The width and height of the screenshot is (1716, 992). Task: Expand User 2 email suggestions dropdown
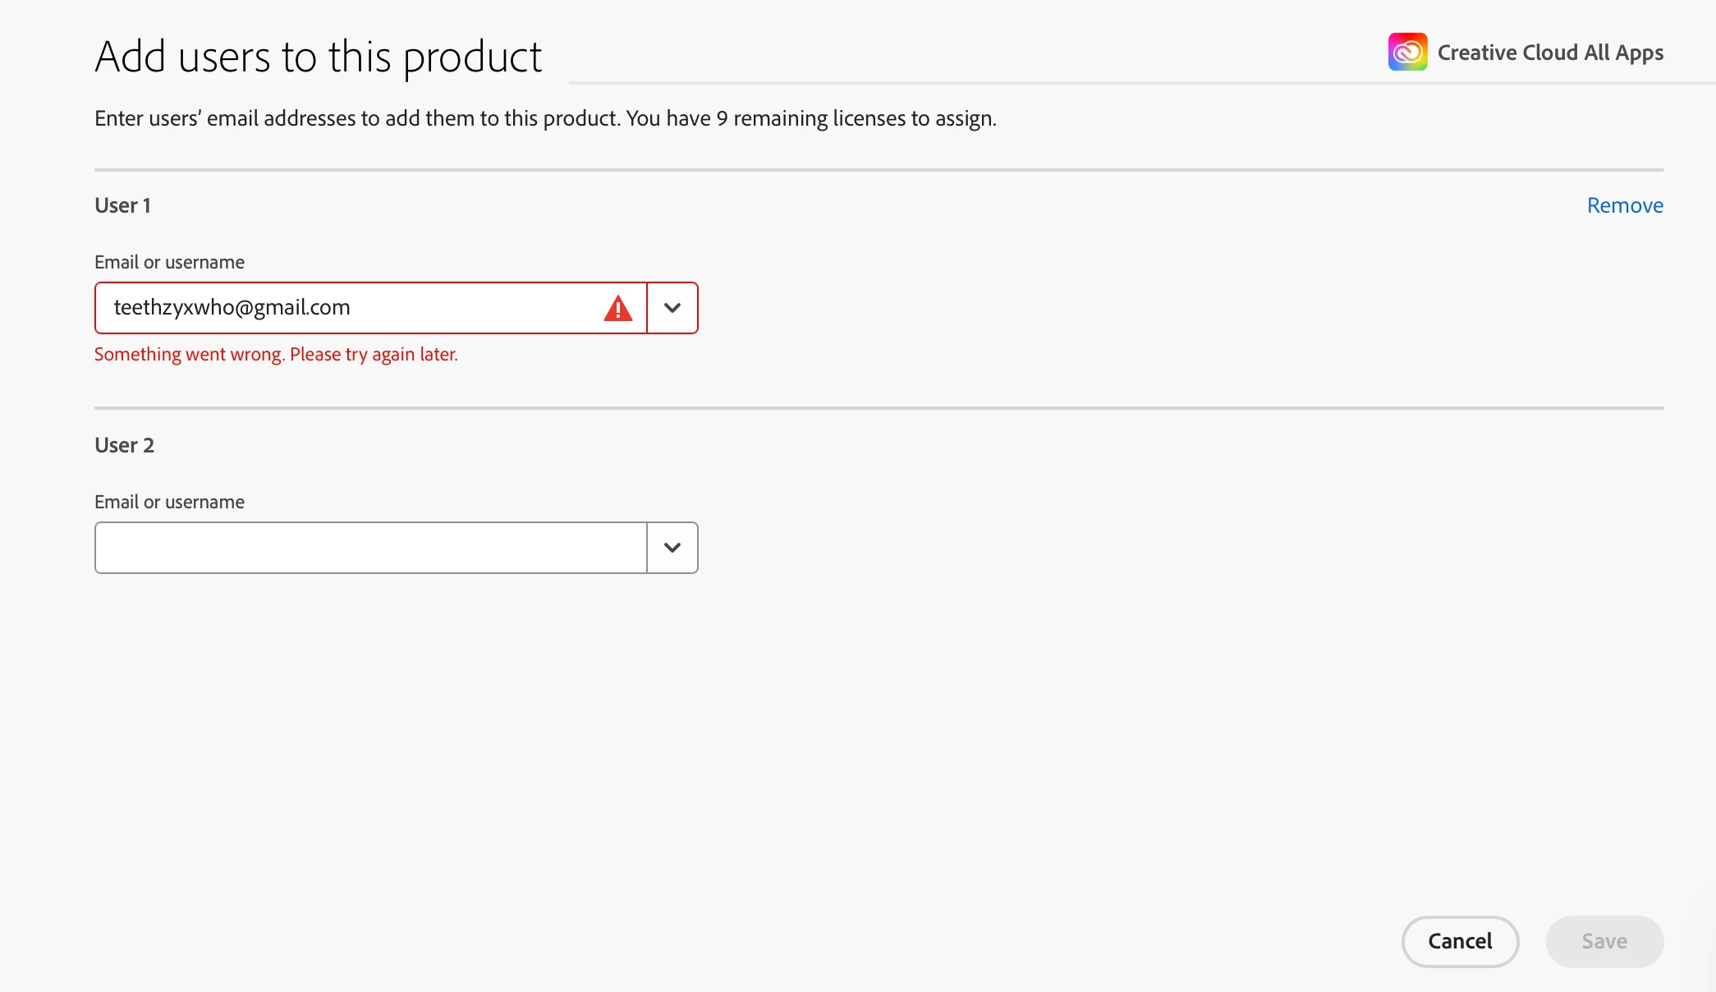pyautogui.click(x=672, y=548)
